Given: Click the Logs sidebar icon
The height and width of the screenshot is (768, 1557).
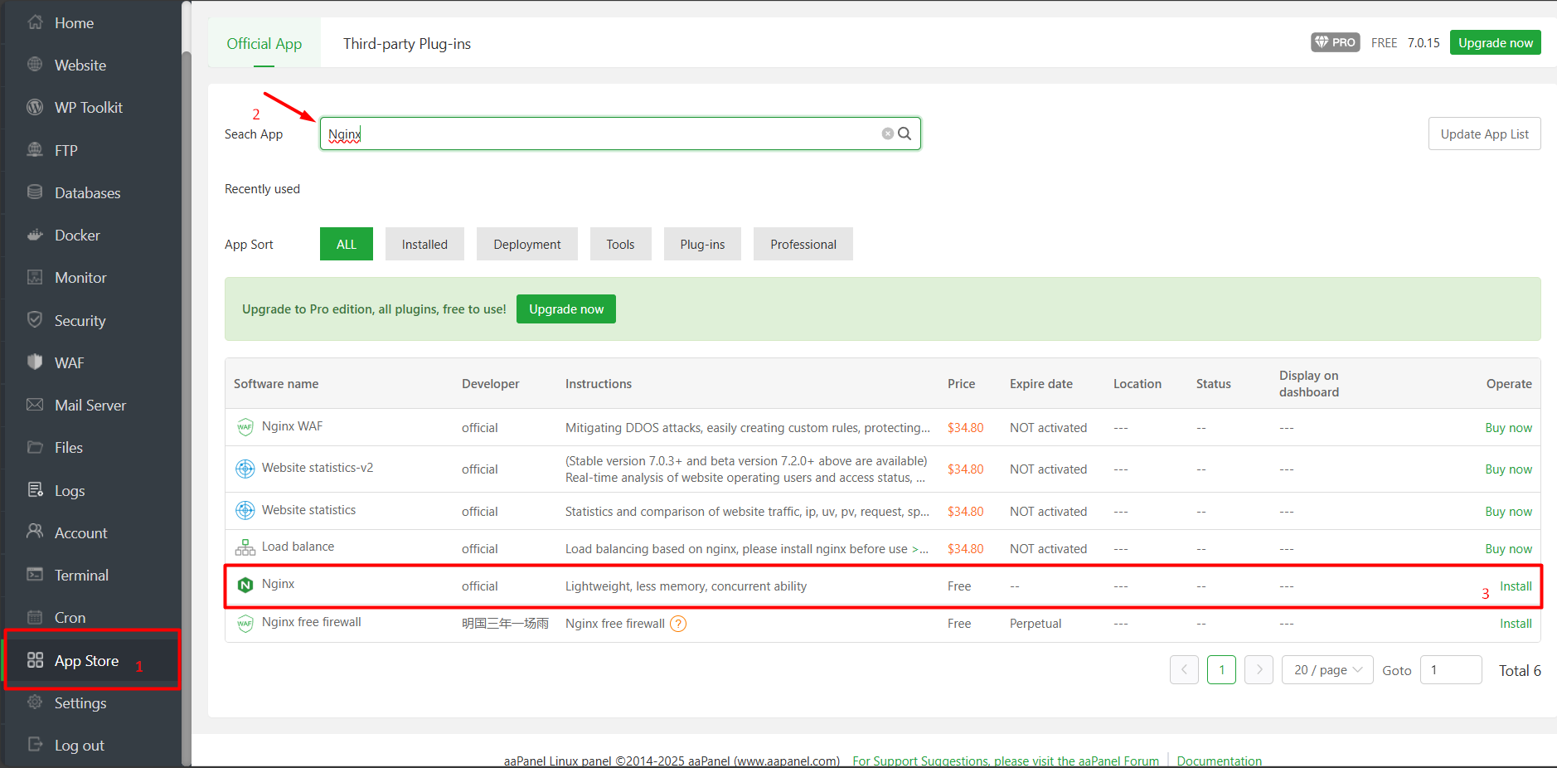Looking at the screenshot, I should coord(35,490).
